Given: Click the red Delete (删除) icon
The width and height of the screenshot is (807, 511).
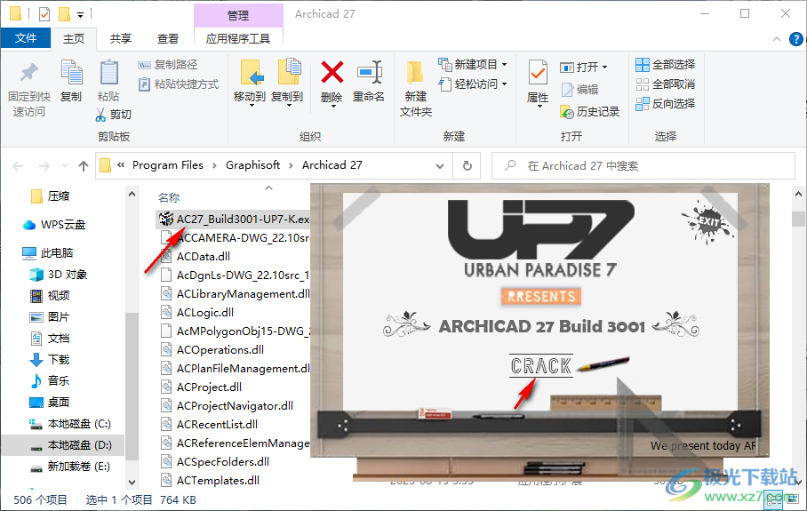Looking at the screenshot, I should [332, 72].
